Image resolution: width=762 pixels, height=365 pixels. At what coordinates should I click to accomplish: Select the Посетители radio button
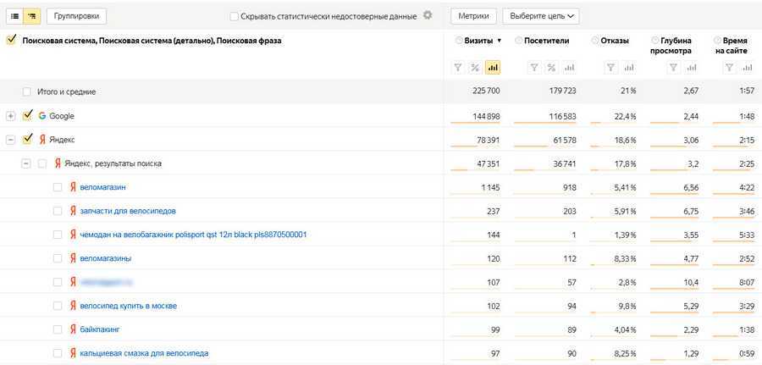pos(519,40)
